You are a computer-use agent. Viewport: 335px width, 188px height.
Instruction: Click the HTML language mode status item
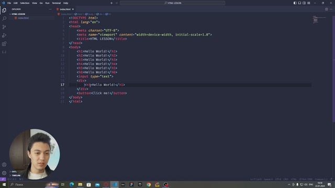click(294, 179)
